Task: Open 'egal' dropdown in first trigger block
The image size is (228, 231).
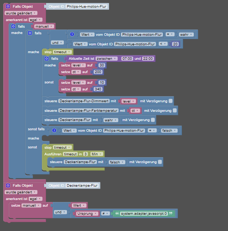Action: tap(35, 20)
